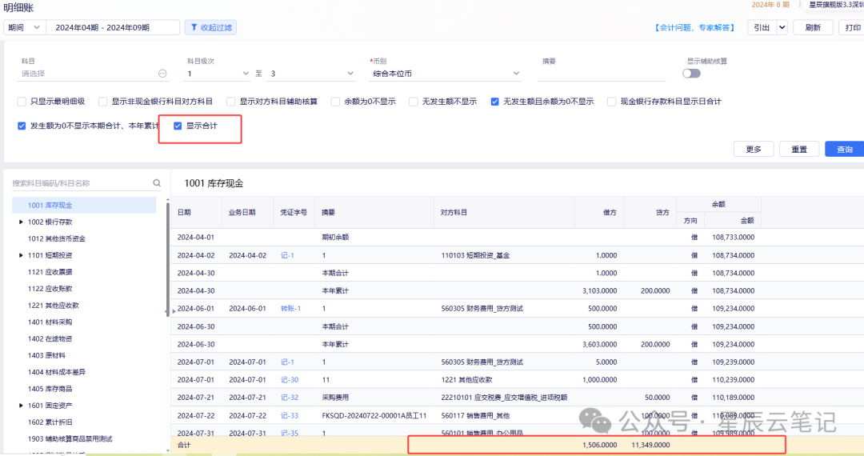Click the 更多 button
Screen dimensions: 864x456
(754, 150)
